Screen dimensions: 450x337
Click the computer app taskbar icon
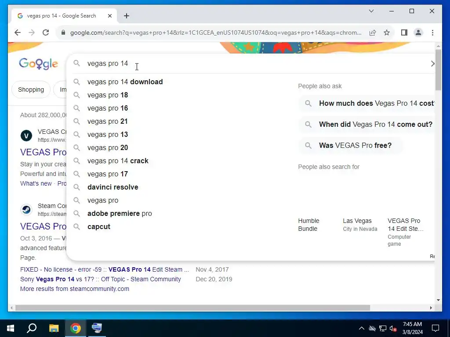(97, 328)
